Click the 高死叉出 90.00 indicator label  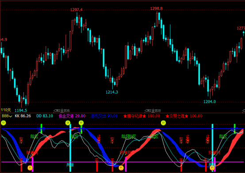click(x=104, y=116)
